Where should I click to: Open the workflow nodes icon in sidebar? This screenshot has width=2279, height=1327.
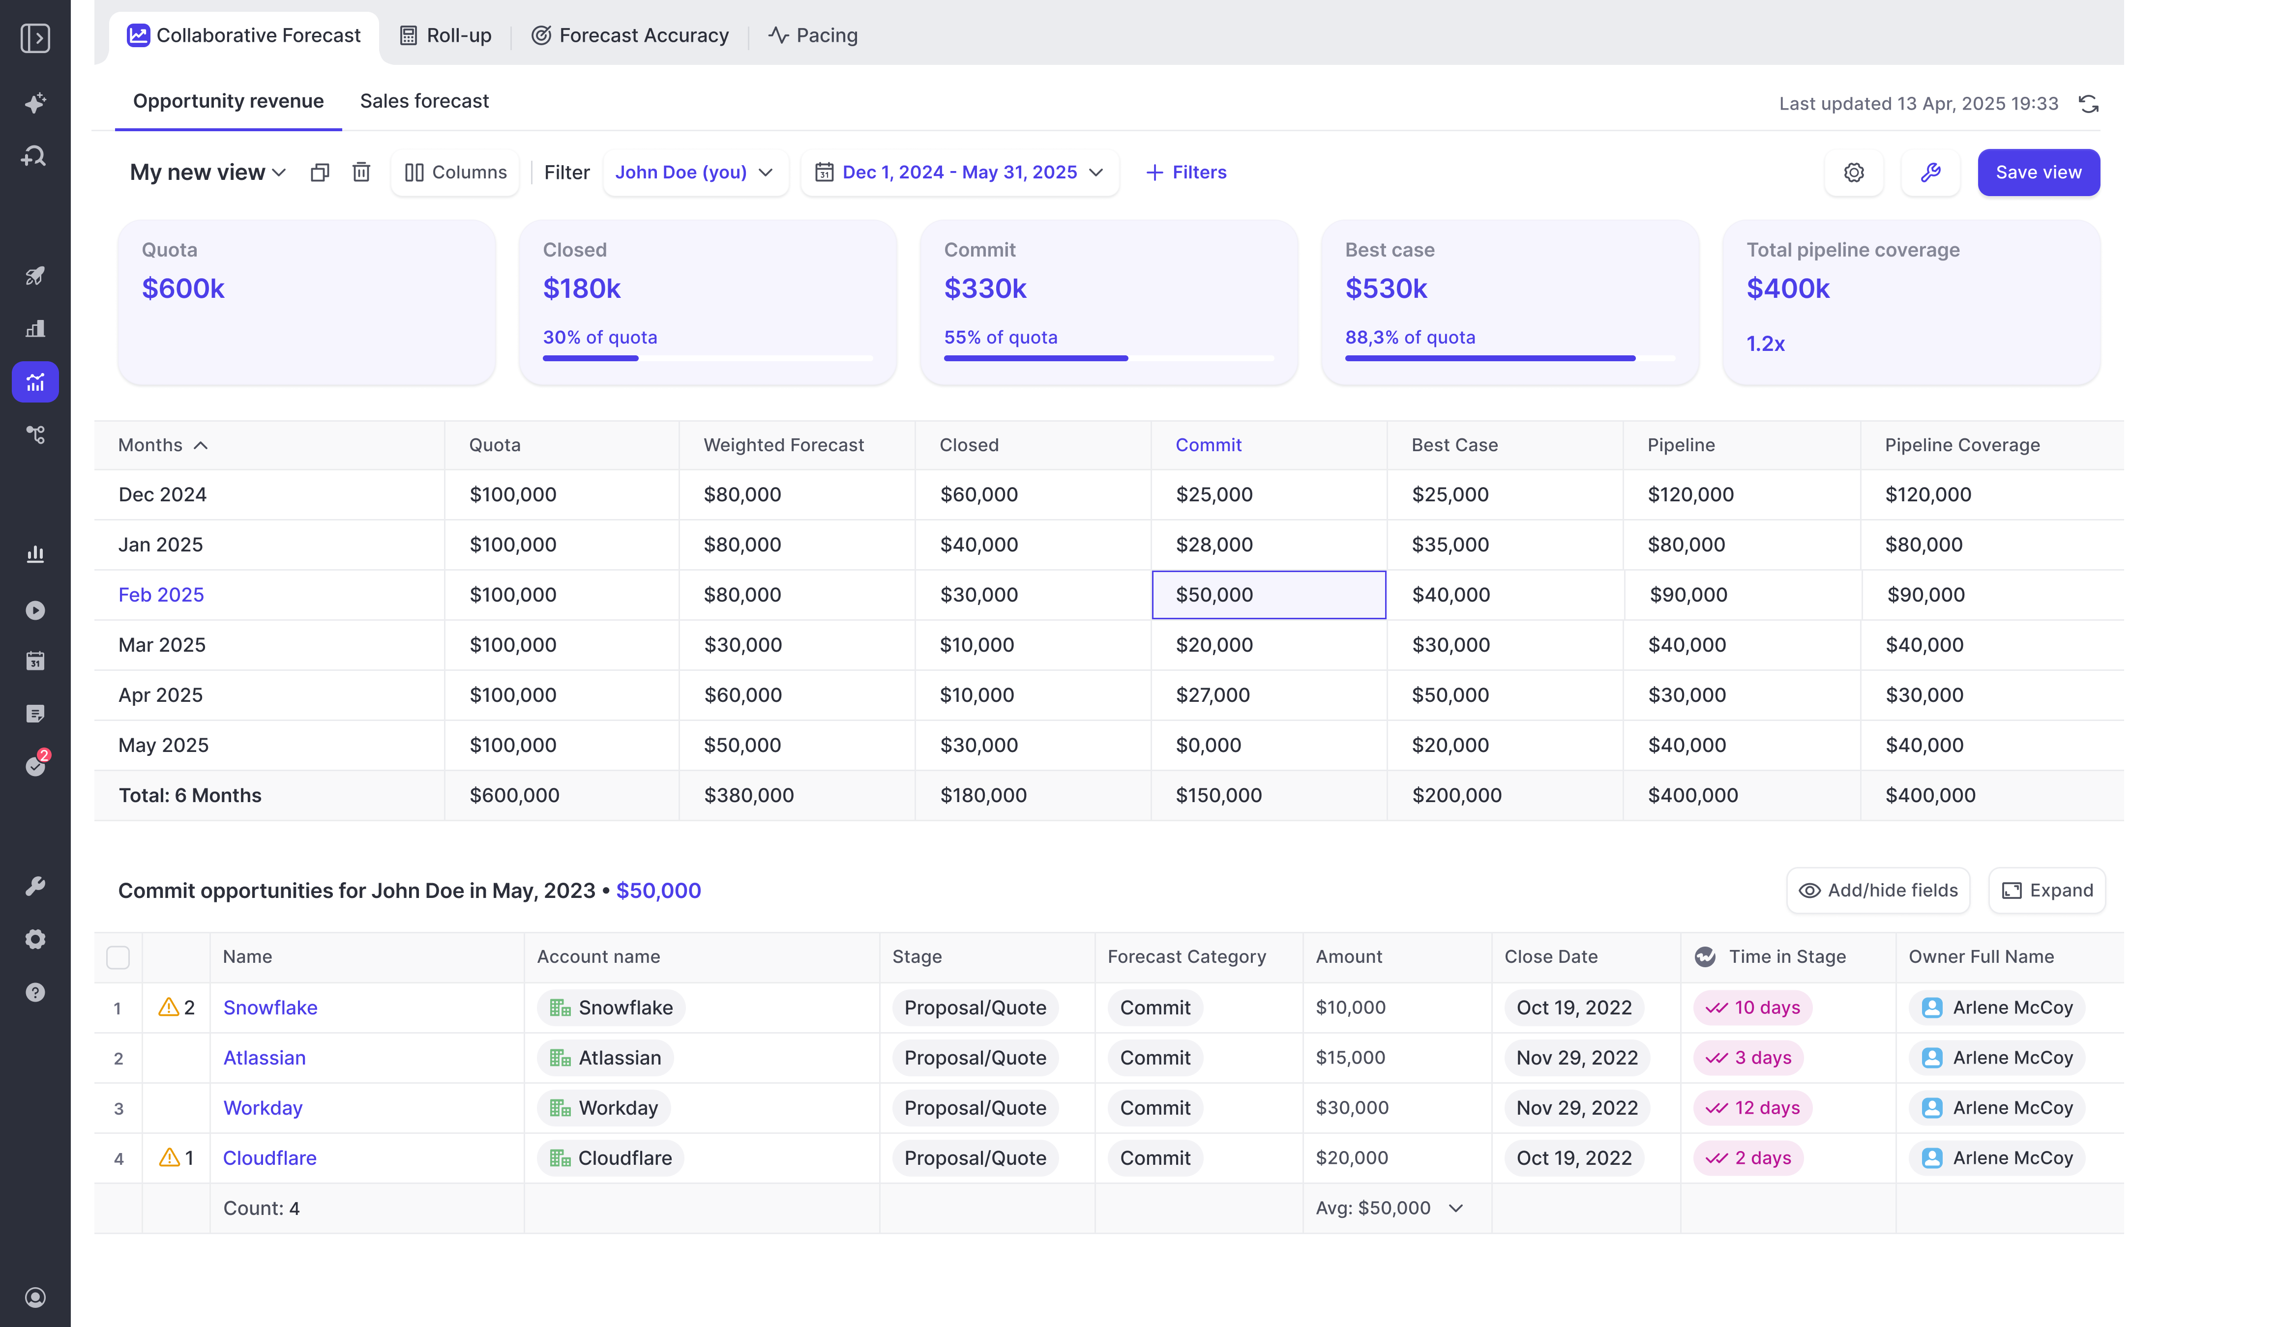pyautogui.click(x=35, y=435)
